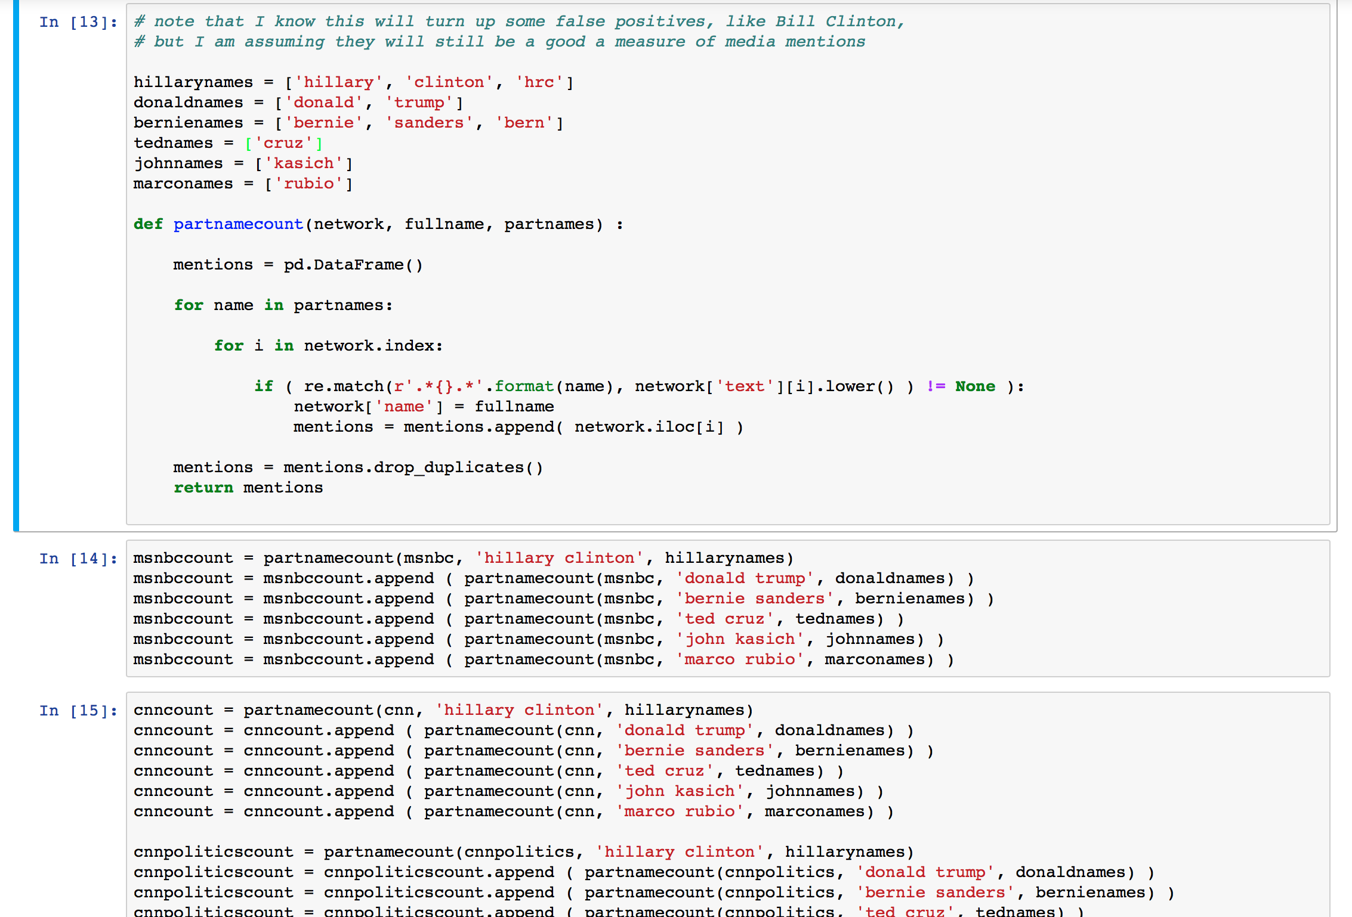Click cnnpoliticscount 'hillary clinton' partnamecount line
This screenshot has height=917, width=1352.
point(524,852)
